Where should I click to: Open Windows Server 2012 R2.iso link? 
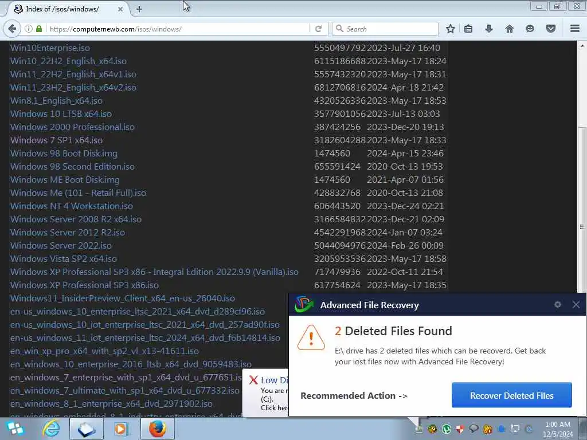[x=68, y=233]
